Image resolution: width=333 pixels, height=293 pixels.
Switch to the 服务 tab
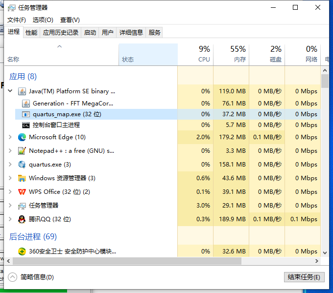point(154,33)
